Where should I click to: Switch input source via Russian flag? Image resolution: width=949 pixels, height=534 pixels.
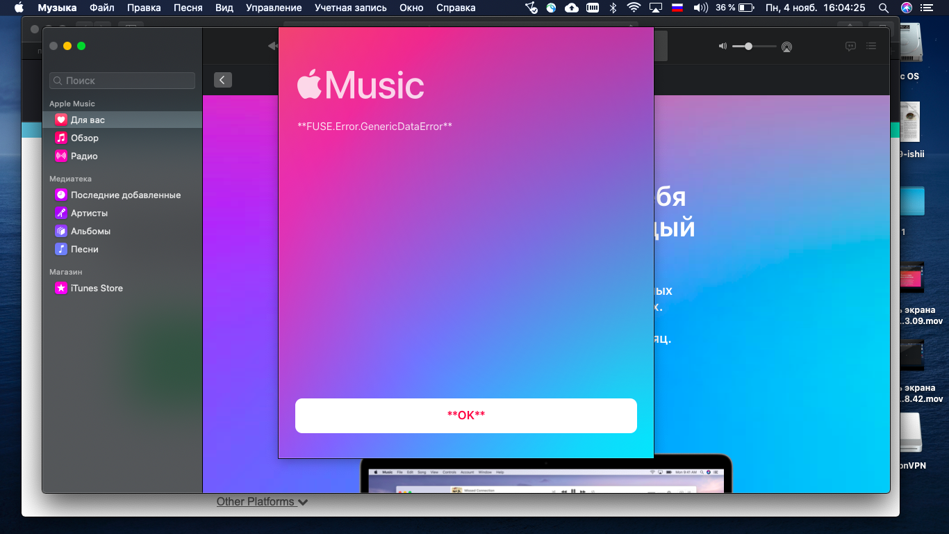(679, 8)
